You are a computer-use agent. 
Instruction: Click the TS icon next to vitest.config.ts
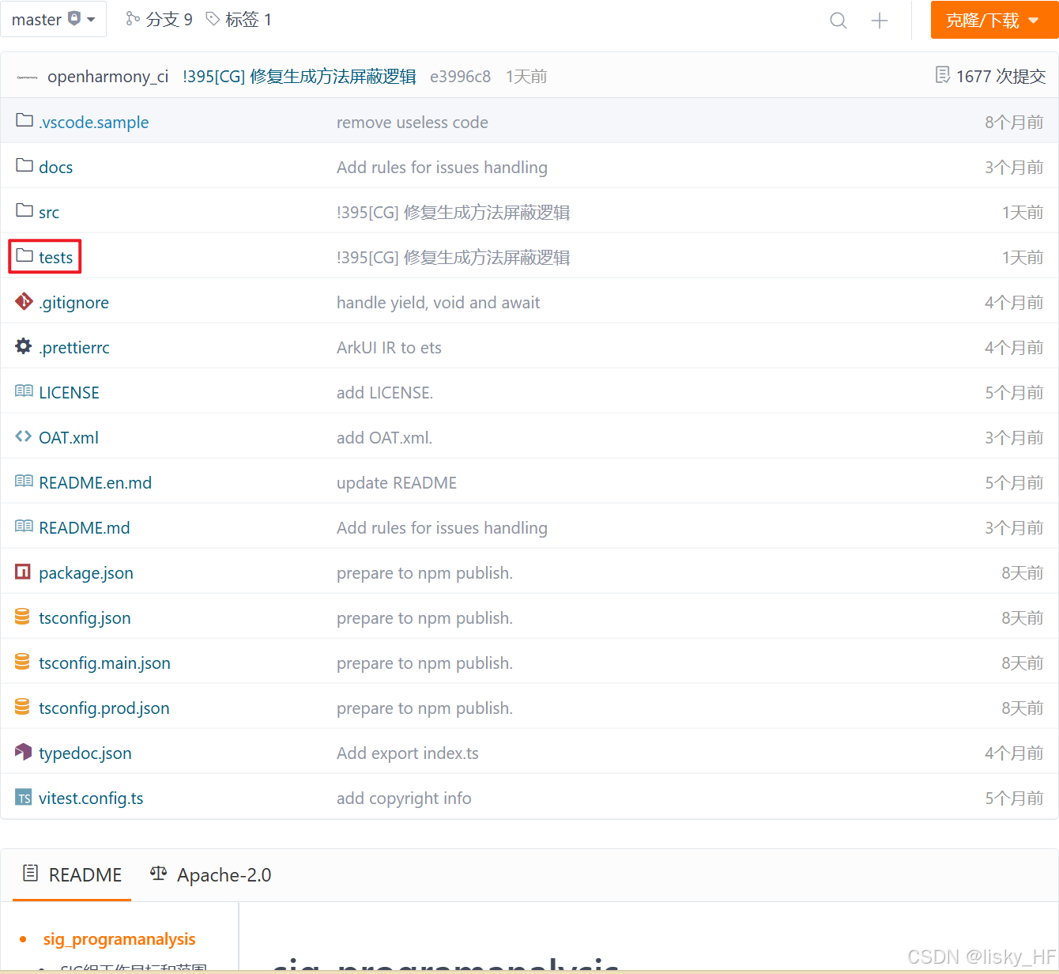23,798
